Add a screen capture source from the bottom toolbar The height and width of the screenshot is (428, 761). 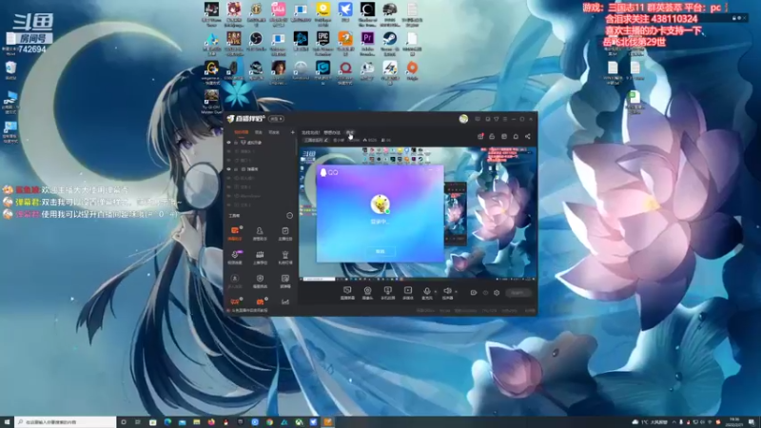click(347, 292)
